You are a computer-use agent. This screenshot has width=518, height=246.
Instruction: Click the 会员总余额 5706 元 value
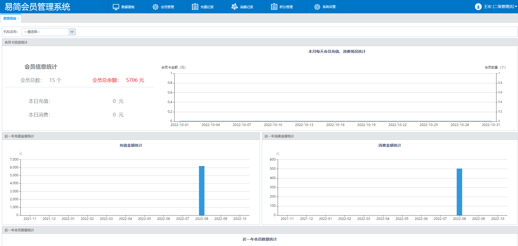[x=135, y=80]
